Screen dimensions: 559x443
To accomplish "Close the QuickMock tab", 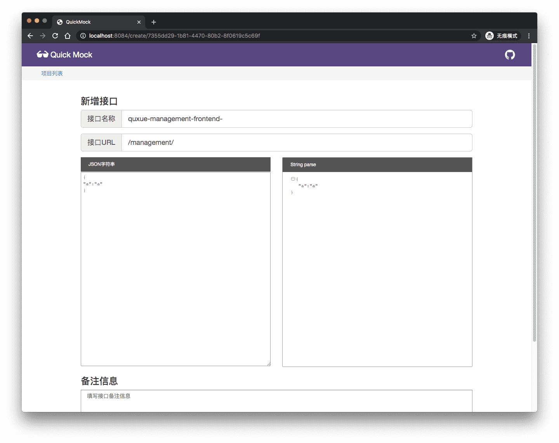I will click(x=139, y=22).
